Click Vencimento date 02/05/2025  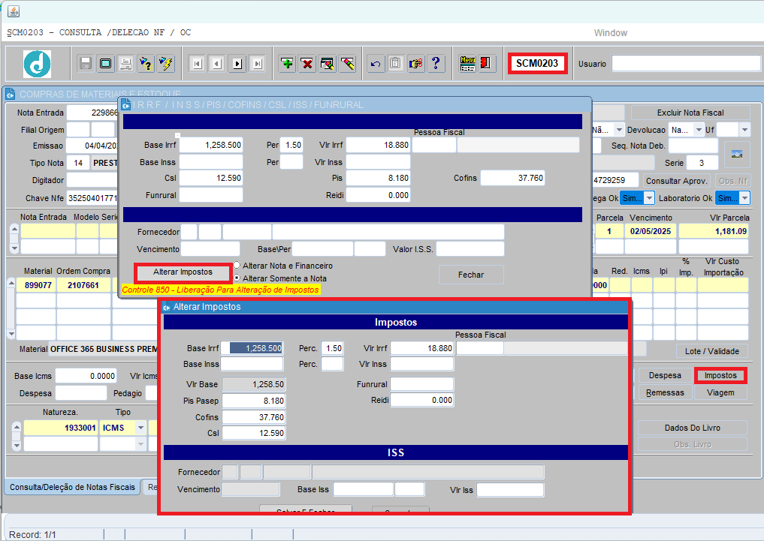tap(651, 231)
